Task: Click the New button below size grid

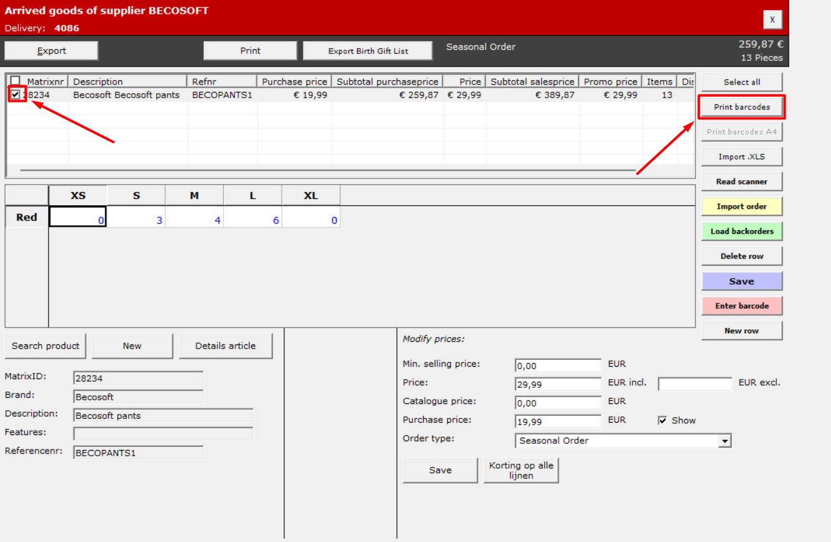Action: point(132,346)
